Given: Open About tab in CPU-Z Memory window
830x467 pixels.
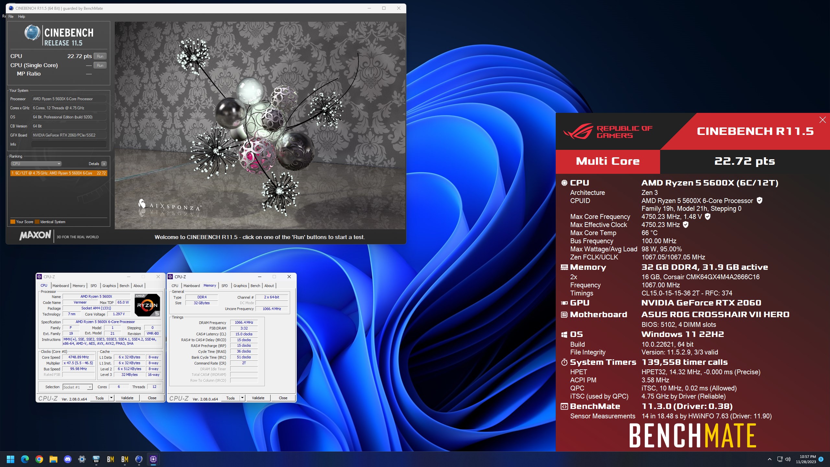Looking at the screenshot, I should 269,286.
